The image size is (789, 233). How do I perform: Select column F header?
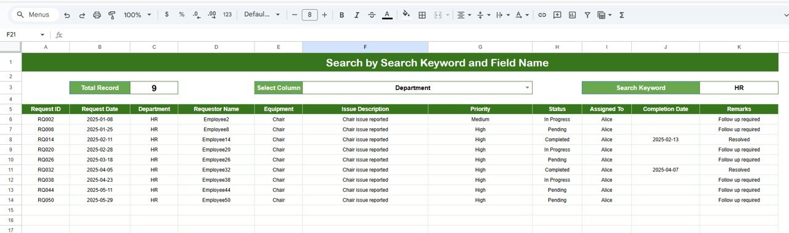click(365, 47)
